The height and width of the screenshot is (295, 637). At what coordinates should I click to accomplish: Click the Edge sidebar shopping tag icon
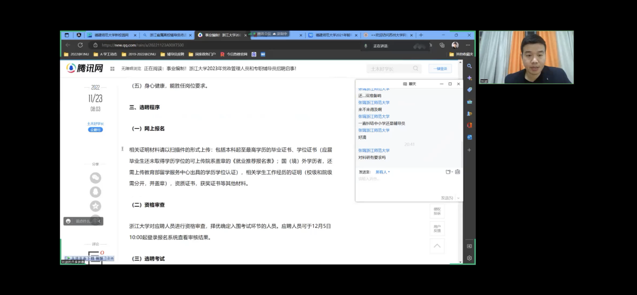pos(469,90)
